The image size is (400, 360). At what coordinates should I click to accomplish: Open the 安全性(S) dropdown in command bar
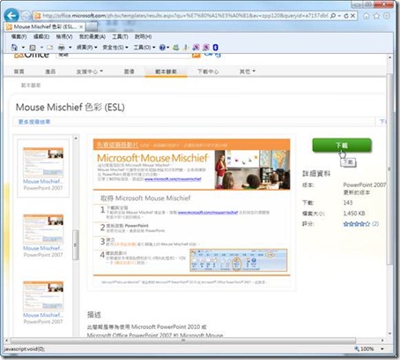tap(115, 48)
